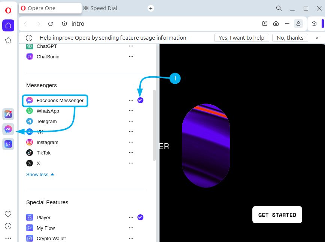
Task: Click the sidebar panel vertical scrollbar
Action: [x=154, y=125]
